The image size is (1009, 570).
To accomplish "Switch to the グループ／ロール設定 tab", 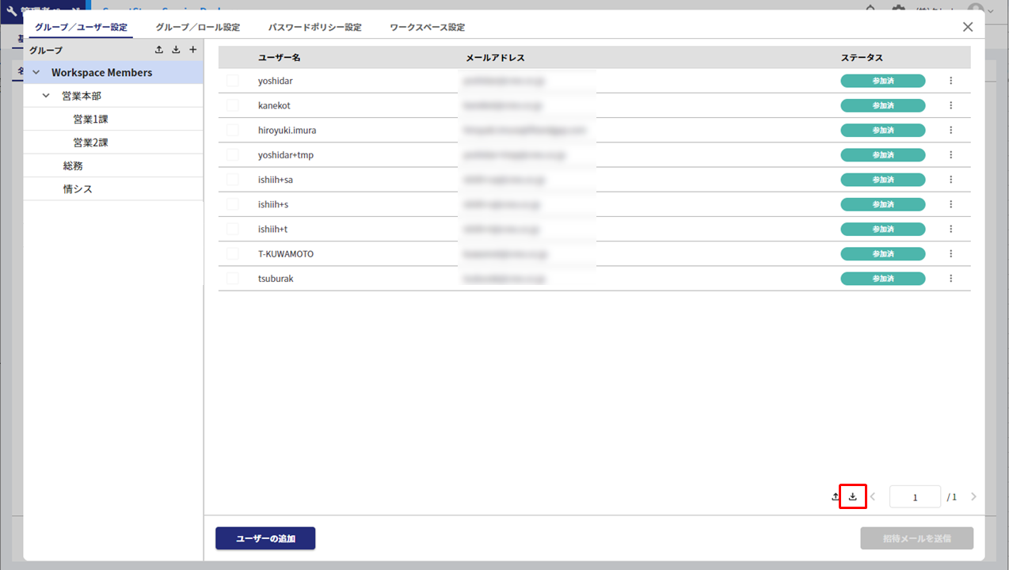I will click(197, 27).
